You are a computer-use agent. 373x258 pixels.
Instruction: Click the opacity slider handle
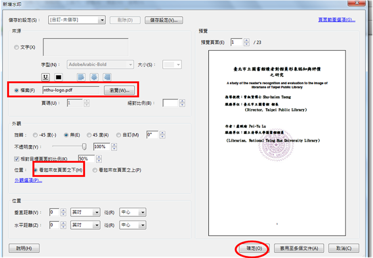84,147
